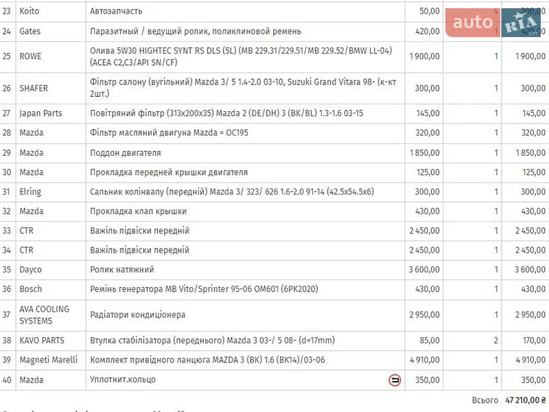Click unit price '50,00' in Koito row
Viewport: 549px width, 412px height.
click(430, 11)
